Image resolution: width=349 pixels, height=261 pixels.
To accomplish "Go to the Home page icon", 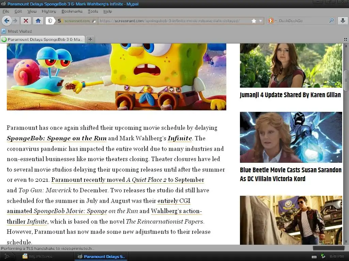I will (x=38, y=21).
